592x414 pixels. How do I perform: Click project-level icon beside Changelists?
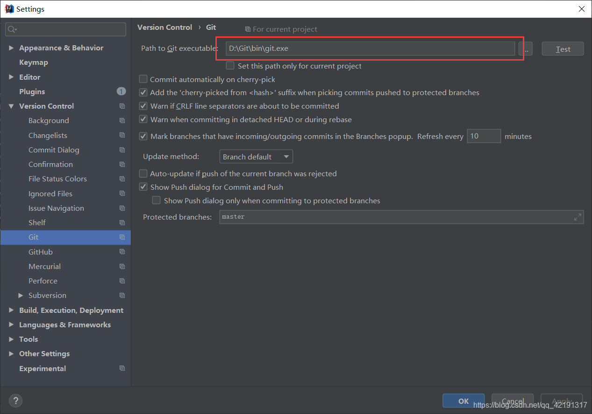122,135
